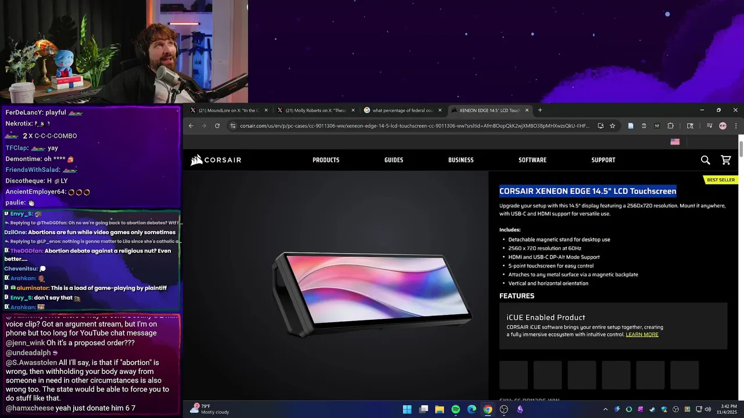Click the Corsair logo

216,160
